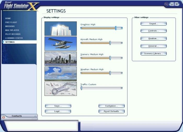Viewport: 183px width, 132px height.
Task: Select Multiplayer in the left menu
Action: pos(12,30)
